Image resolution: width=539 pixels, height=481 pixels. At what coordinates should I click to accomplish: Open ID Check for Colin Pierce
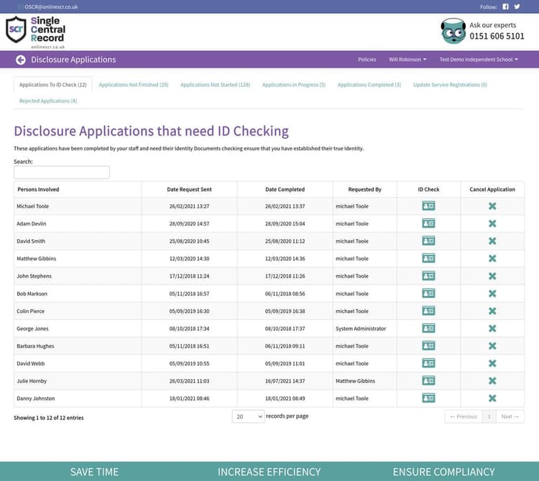[428, 311]
